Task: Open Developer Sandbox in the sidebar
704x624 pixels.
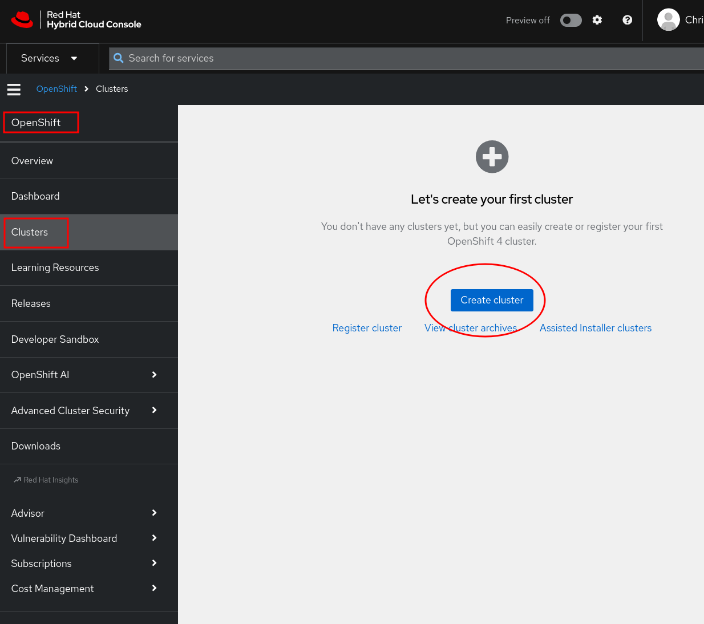Action: pyautogui.click(x=89, y=339)
